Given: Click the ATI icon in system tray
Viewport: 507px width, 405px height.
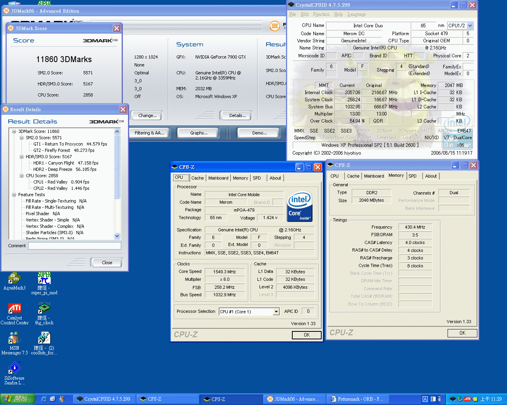Looking at the screenshot, I should 467,399.
